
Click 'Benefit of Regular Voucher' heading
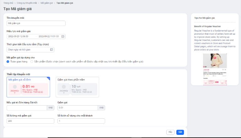[207, 27]
